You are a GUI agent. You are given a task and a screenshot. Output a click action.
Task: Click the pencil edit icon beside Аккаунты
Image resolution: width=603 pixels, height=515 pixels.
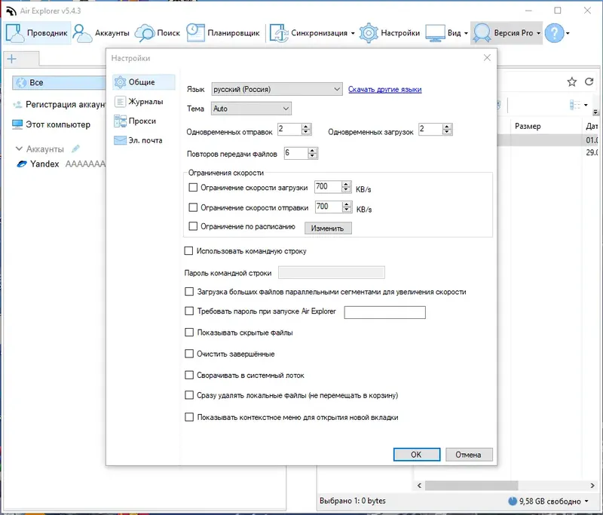(x=75, y=149)
